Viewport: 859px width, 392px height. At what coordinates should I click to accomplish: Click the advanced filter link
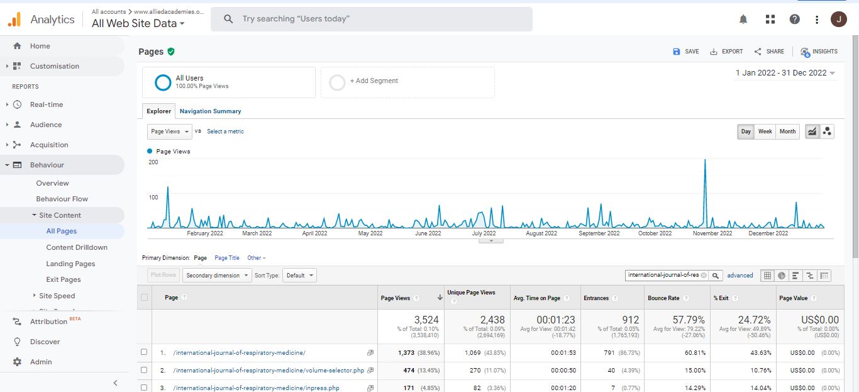pyautogui.click(x=740, y=276)
